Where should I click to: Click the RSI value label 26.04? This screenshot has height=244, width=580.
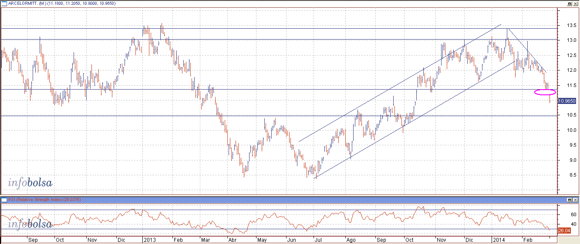[x=564, y=231]
